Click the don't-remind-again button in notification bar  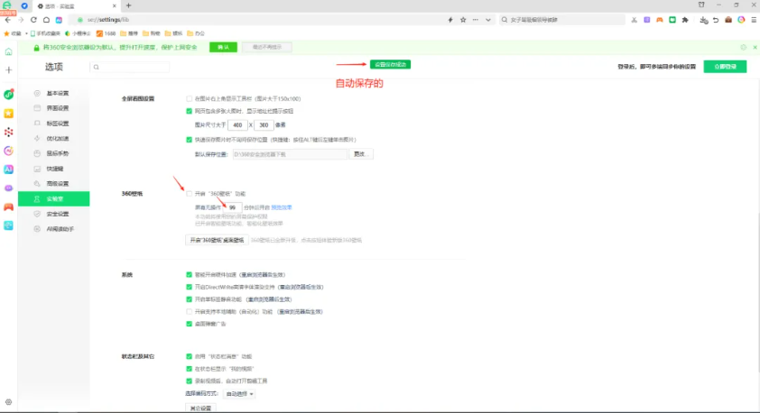click(267, 48)
